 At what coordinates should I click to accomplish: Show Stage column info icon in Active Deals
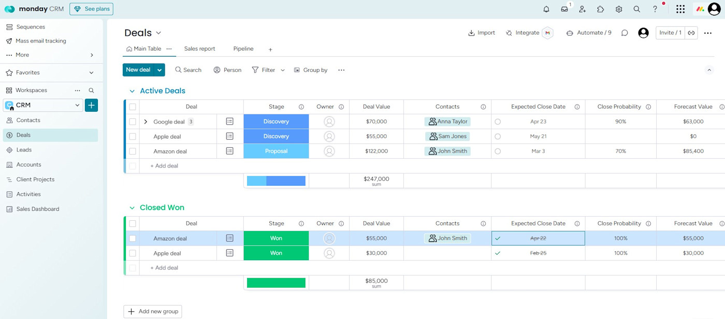tap(301, 107)
